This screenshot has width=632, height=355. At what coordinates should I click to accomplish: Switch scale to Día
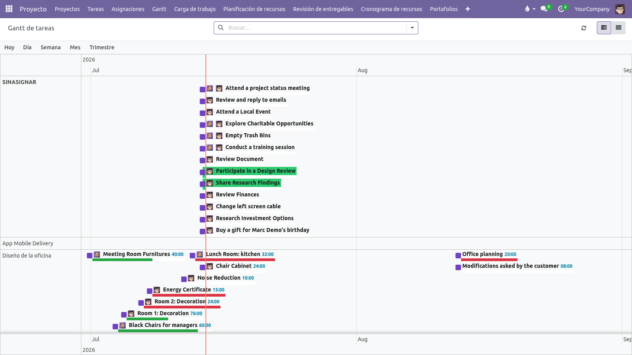point(27,47)
